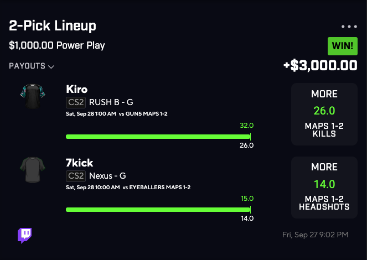This screenshot has width=367, height=260.
Task: Click the Kiro player name
Action: pos(76,89)
